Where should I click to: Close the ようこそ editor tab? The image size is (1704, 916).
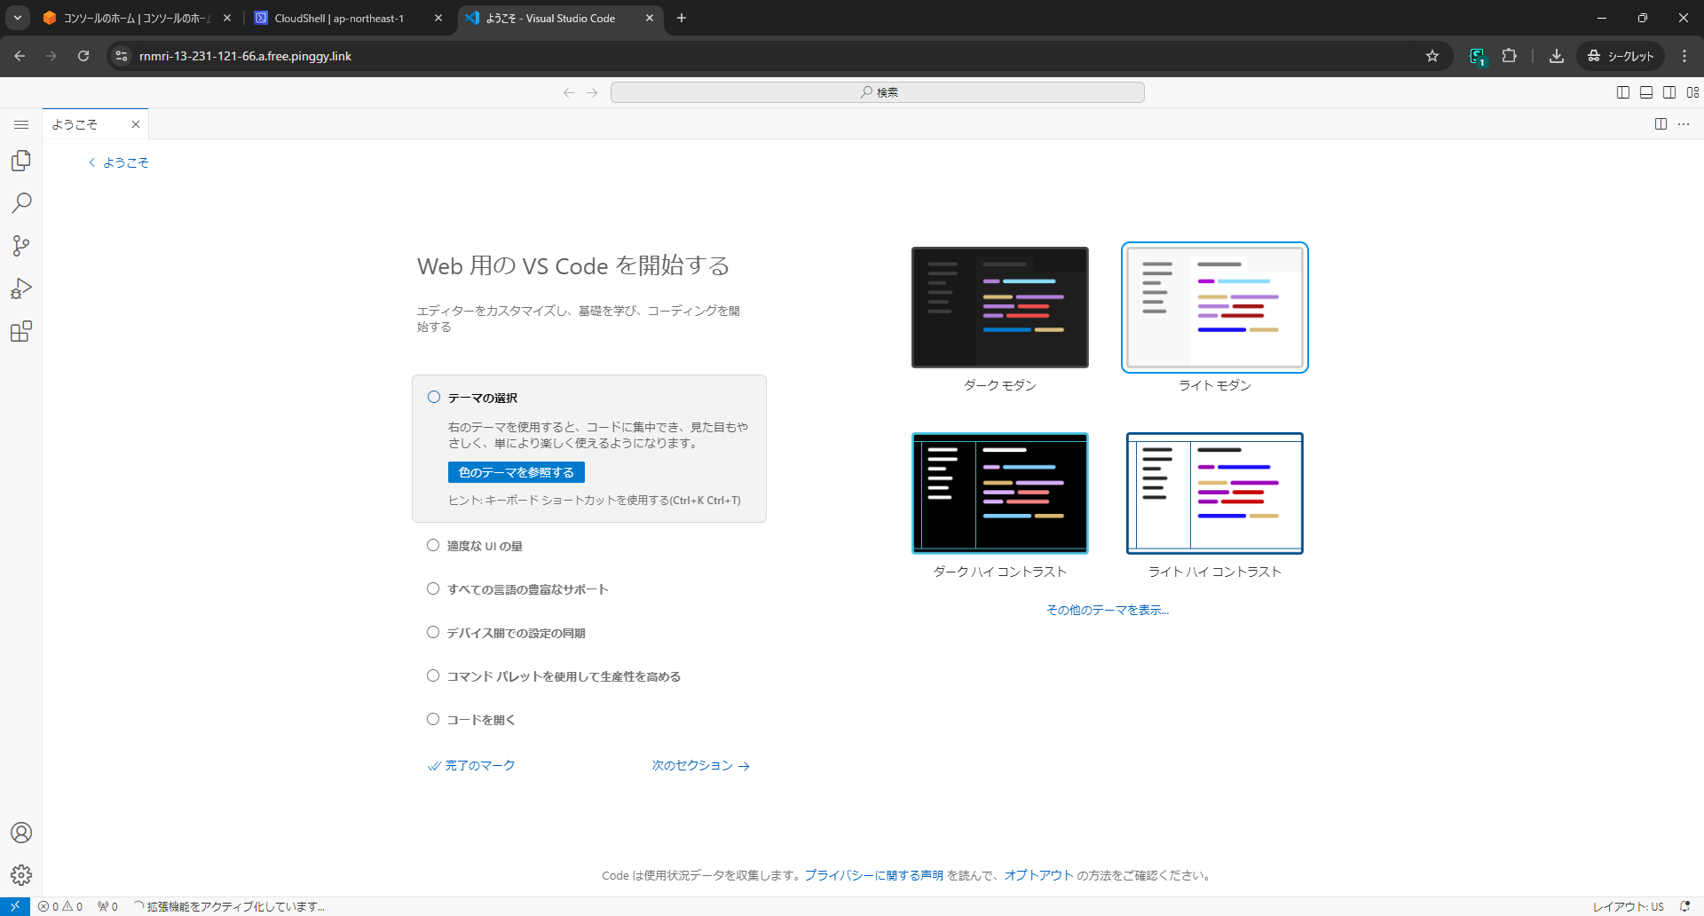pos(136,124)
